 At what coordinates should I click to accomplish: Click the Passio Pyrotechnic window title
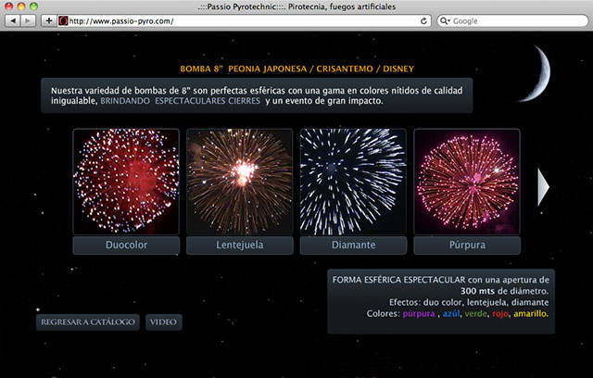(x=296, y=6)
